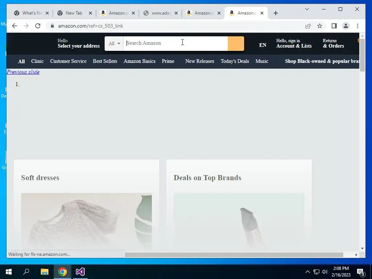
Task: Open the Deals on Top Brands image
Action: [x=239, y=221]
